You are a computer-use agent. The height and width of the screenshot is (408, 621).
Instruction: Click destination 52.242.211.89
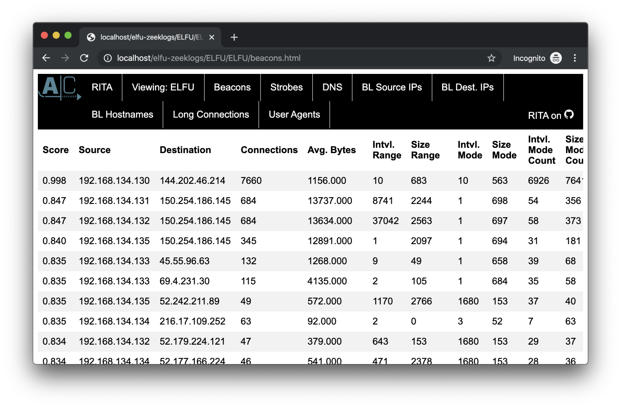coord(189,301)
